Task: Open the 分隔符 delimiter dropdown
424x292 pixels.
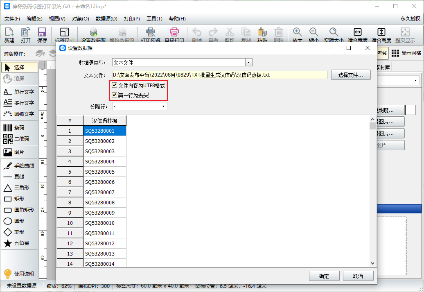Action: (x=164, y=106)
